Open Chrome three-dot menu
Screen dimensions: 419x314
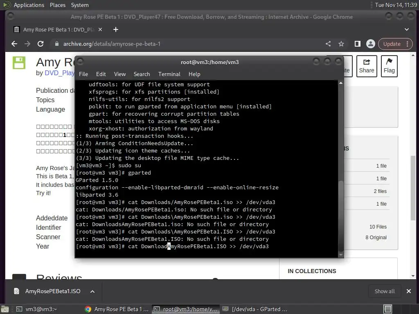408,44
